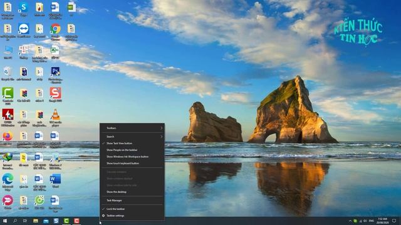
Task: Uncheck Show Task View button
Action: [132, 143]
